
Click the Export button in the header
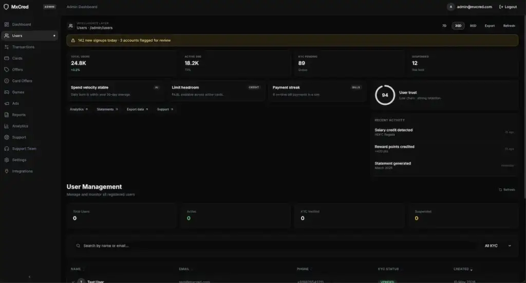click(x=490, y=26)
